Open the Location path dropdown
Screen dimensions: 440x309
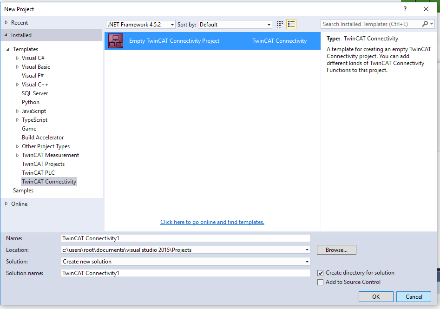(307, 250)
